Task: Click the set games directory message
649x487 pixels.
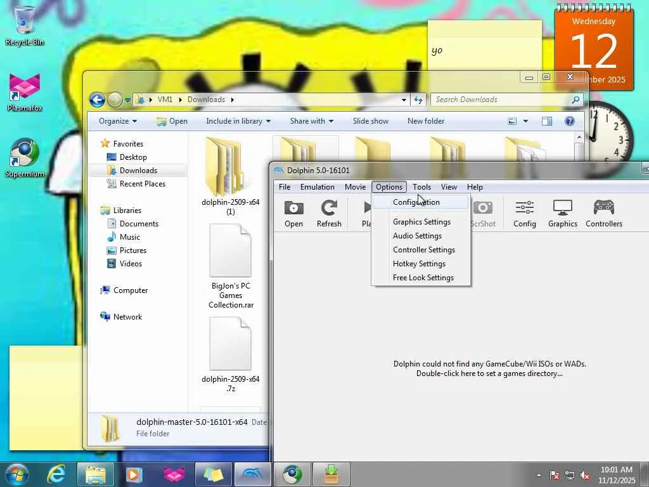Action: [489, 368]
